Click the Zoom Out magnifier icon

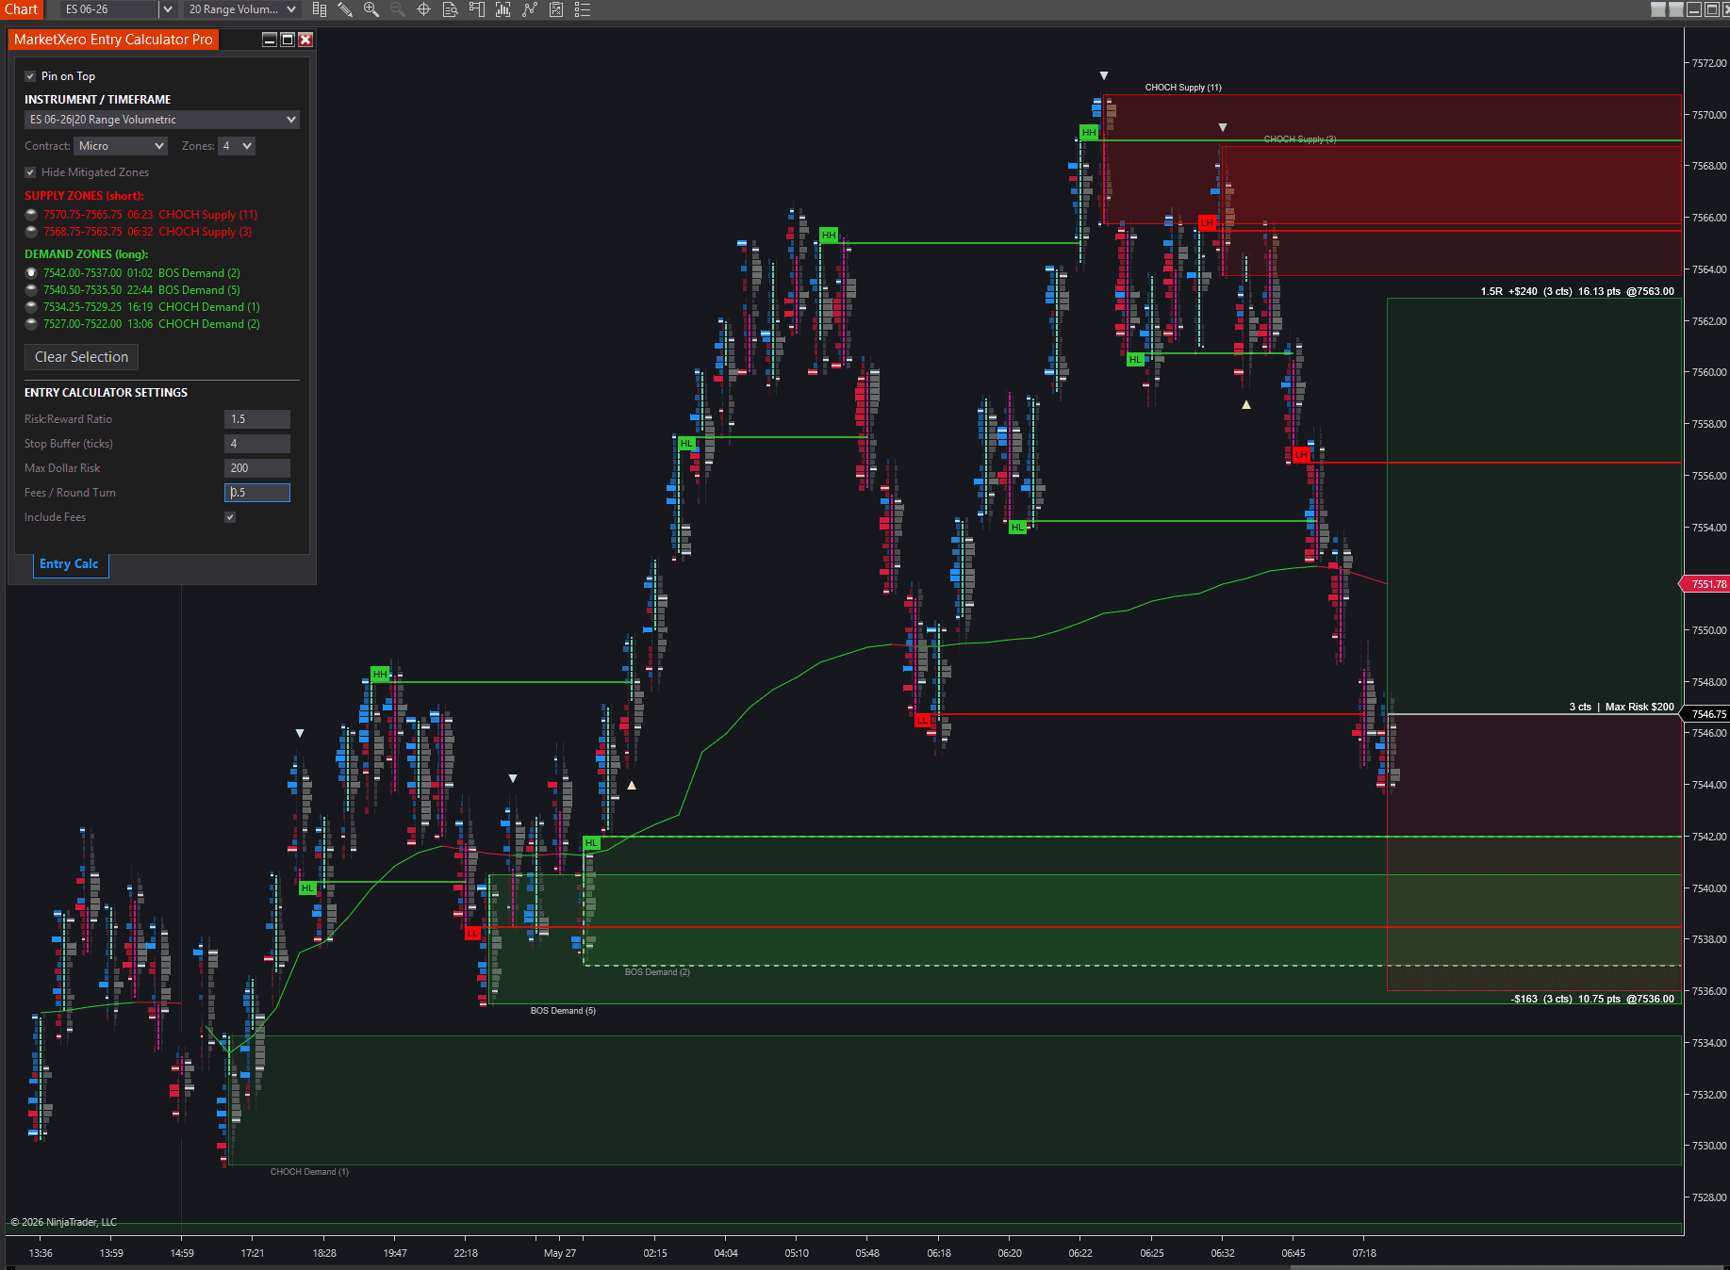pyautogui.click(x=397, y=9)
